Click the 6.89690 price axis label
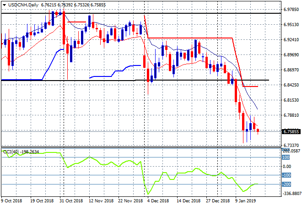The height and width of the screenshot is (206, 302). pyautogui.click(x=291, y=55)
